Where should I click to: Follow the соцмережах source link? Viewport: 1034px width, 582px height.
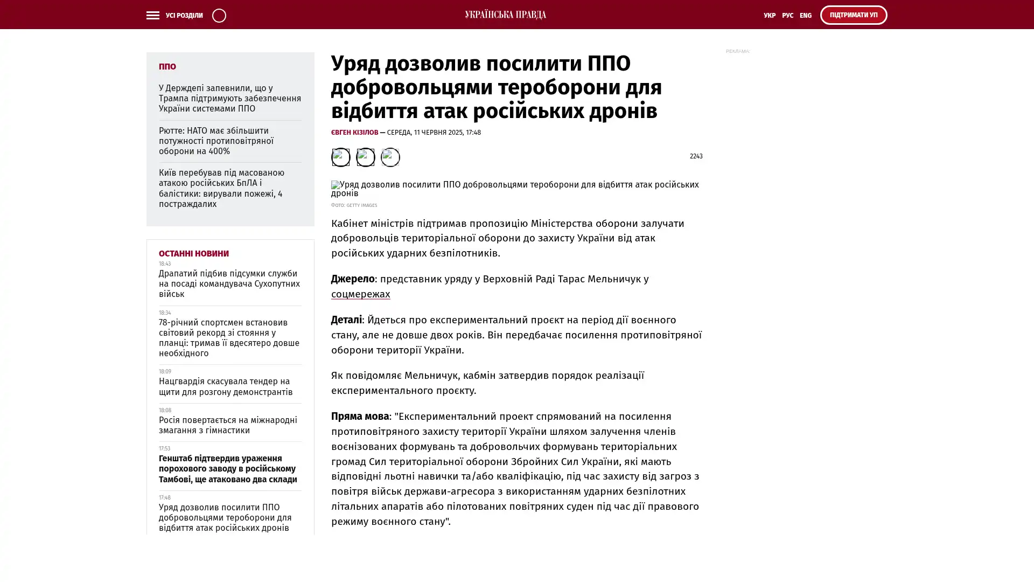point(360,294)
